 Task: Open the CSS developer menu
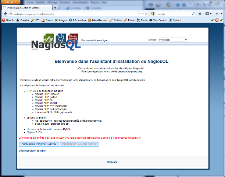pos(36,20)
